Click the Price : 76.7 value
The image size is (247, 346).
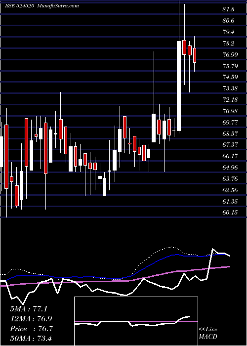pos(31,329)
